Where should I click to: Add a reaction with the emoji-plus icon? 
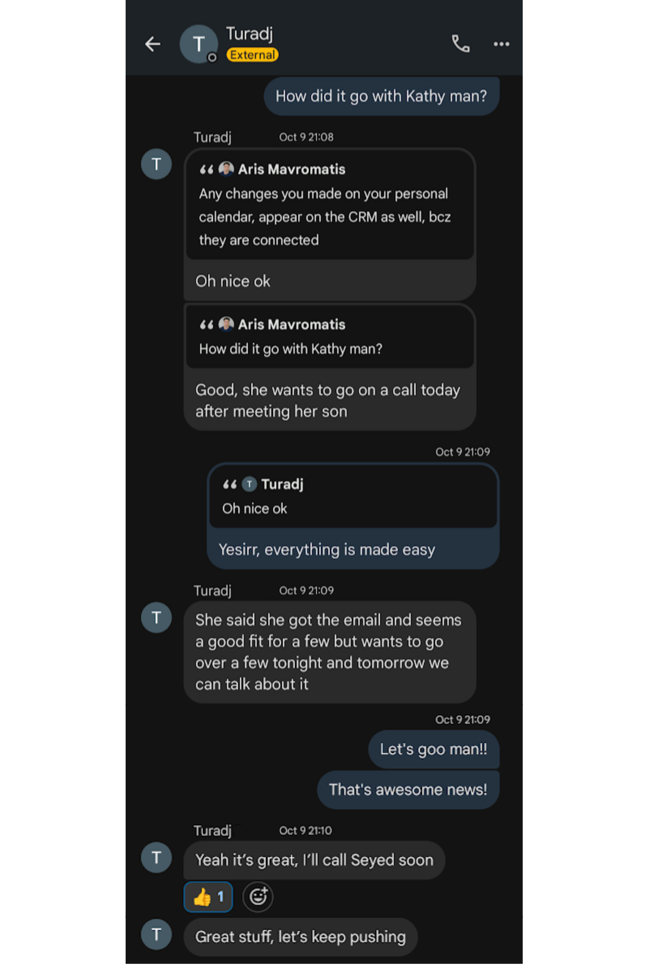(258, 896)
